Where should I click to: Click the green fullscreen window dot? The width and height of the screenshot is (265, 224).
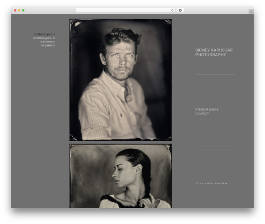23,10
